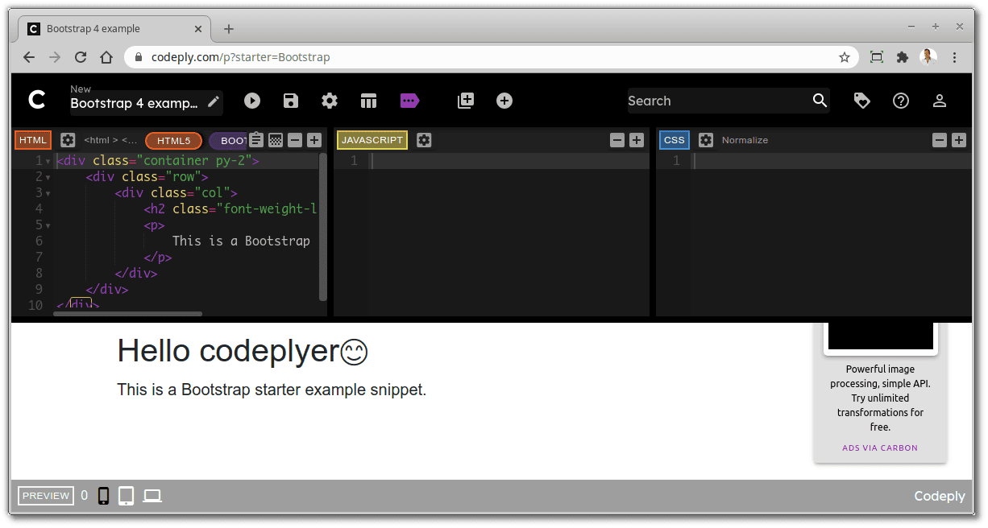Select the HTML5 pill tag
This screenshot has width=988, height=528.
(173, 141)
